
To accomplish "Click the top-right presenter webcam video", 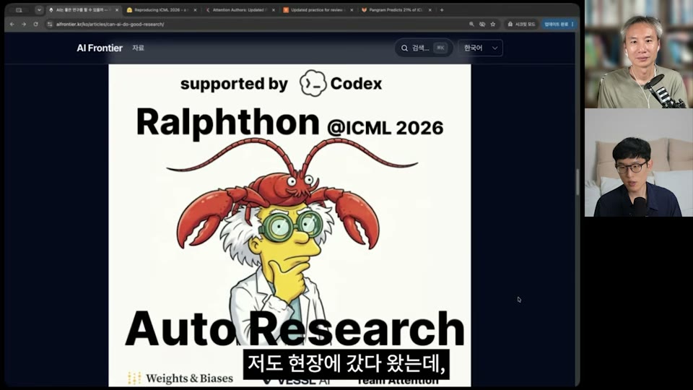I will 639,54.
